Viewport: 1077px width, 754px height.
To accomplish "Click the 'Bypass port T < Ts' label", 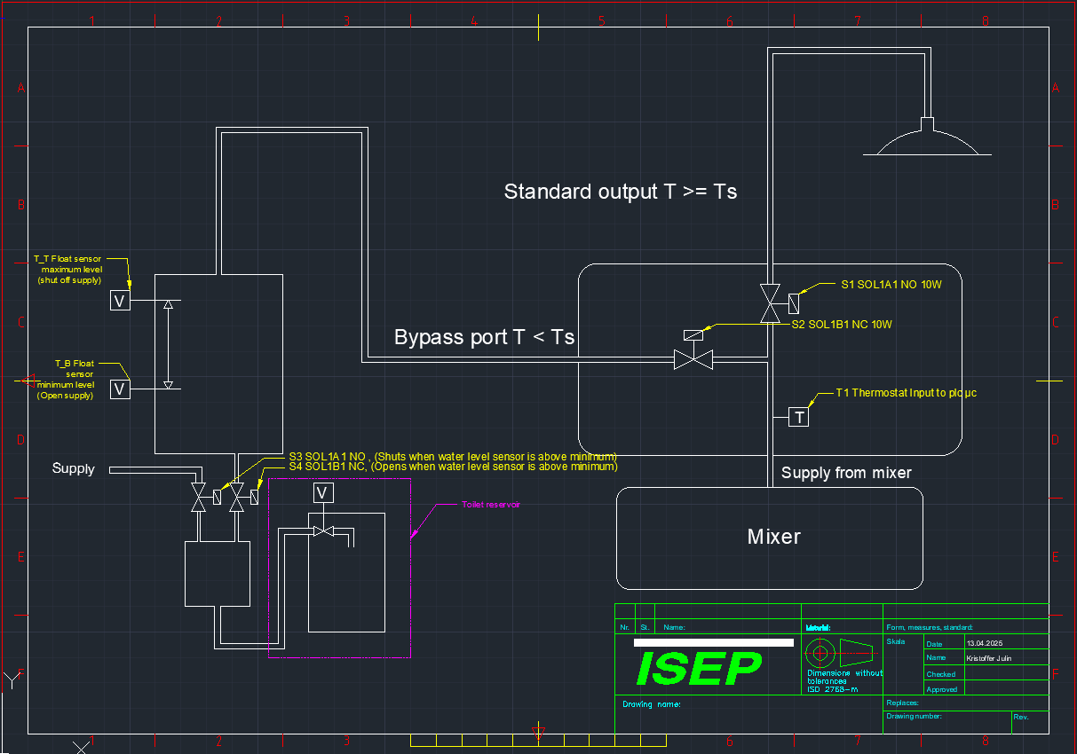I will pyautogui.click(x=484, y=338).
